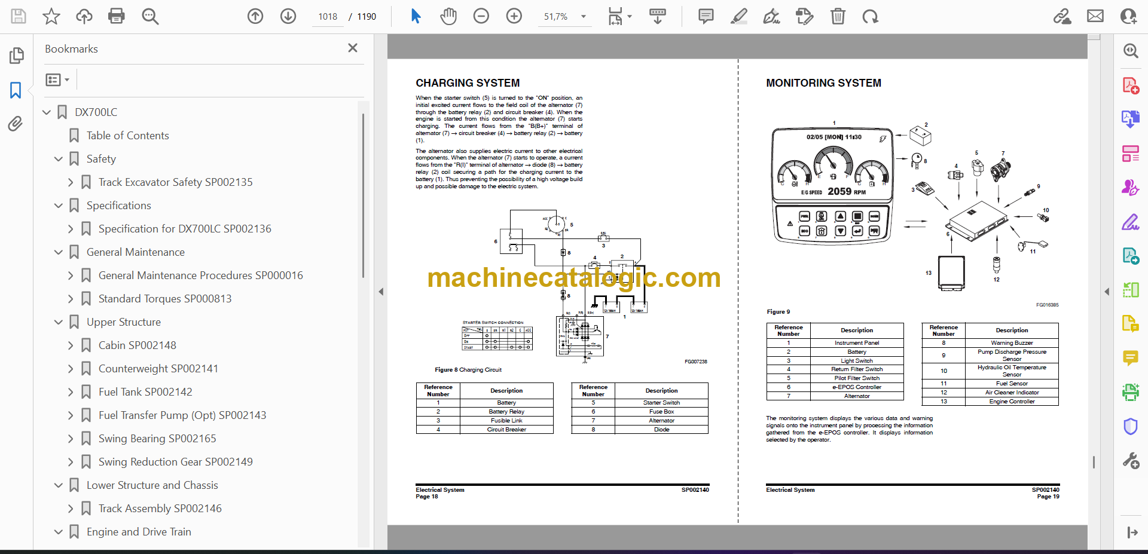1148x554 pixels.
Task: Open the page thumbnails panel
Action: pos(16,56)
